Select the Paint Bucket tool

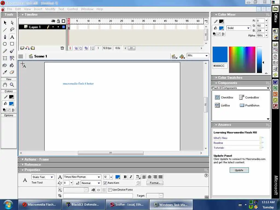tap(12, 65)
